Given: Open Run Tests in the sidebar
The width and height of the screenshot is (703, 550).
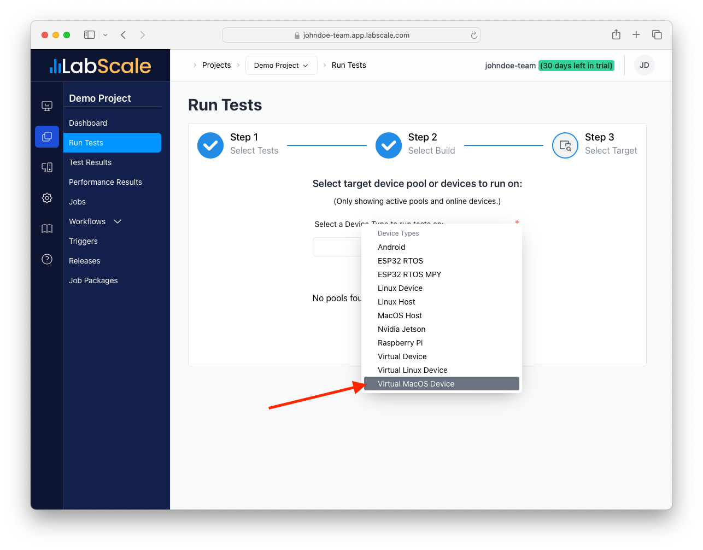Looking at the screenshot, I should tap(112, 143).
